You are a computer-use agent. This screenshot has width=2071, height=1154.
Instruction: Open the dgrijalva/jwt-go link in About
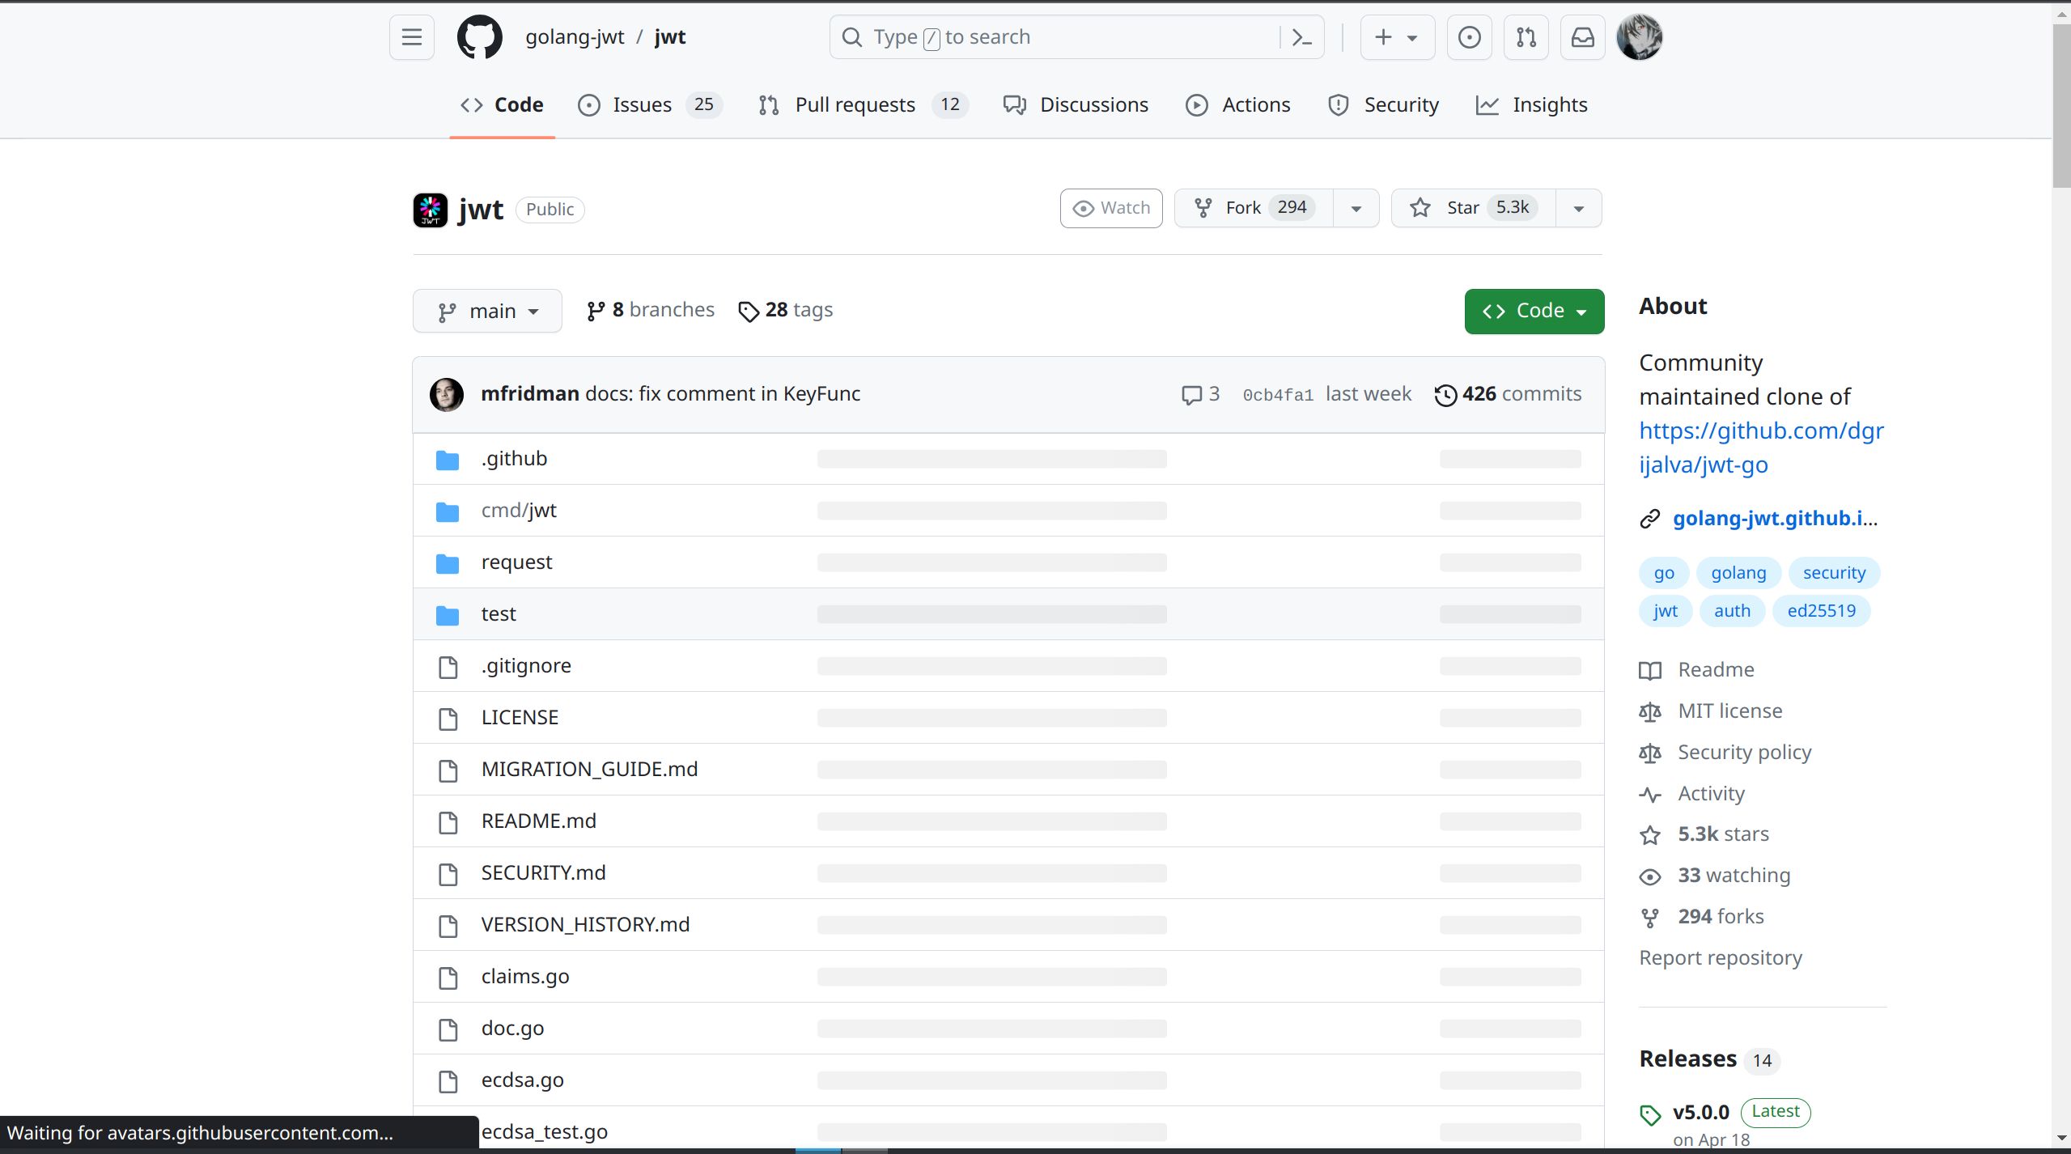(x=1761, y=448)
